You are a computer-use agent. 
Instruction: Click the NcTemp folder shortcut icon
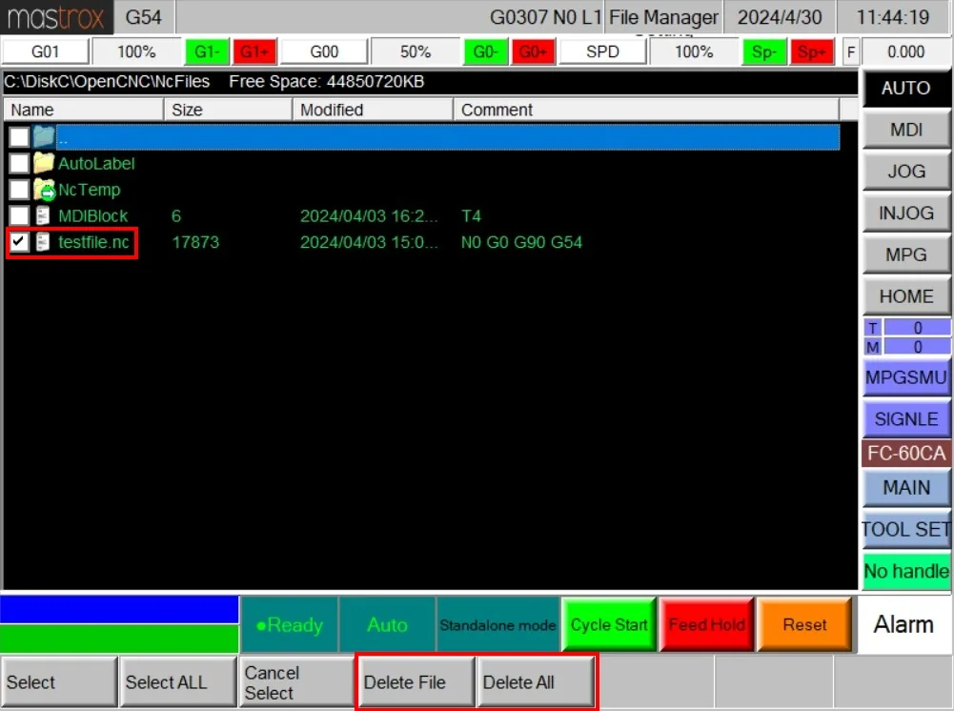coord(45,190)
